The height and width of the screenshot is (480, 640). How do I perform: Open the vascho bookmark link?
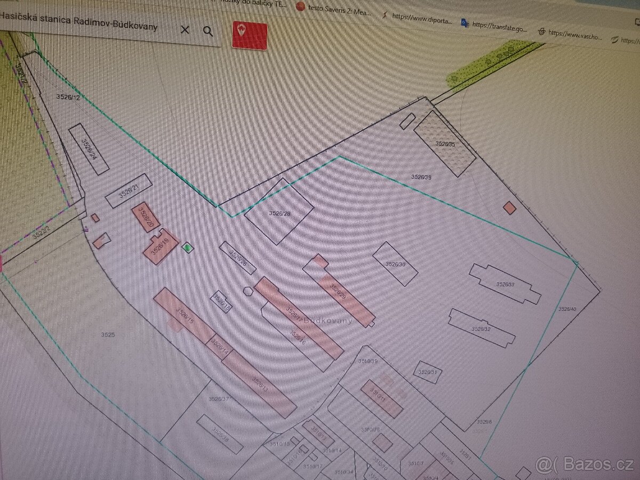pyautogui.click(x=574, y=35)
